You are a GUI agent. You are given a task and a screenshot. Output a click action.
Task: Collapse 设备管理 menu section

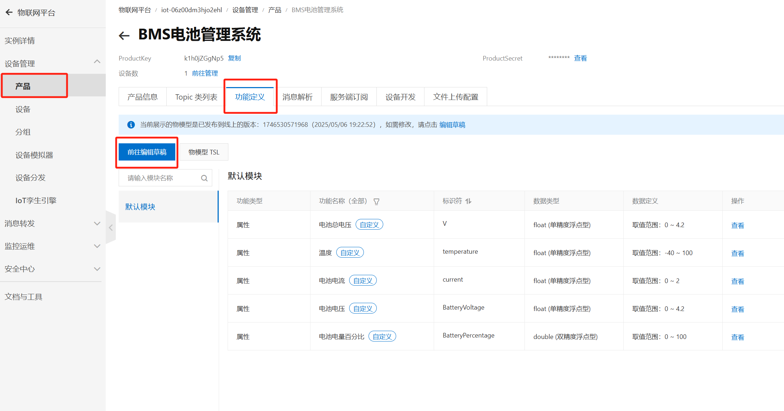97,62
